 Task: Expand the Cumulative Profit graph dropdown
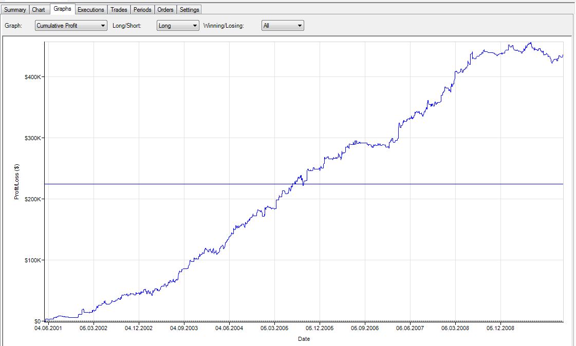[x=71, y=26]
